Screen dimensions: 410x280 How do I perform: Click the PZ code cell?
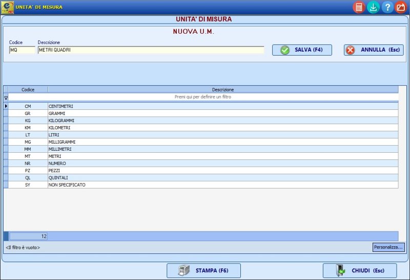point(28,171)
